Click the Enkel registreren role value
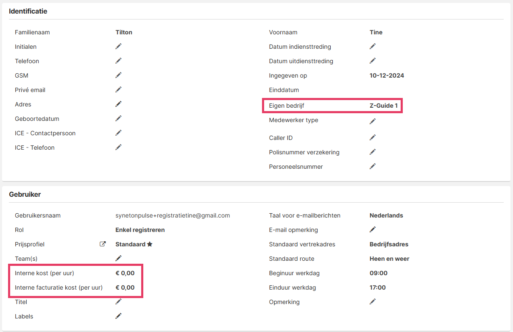This screenshot has width=513, height=332. click(140, 230)
